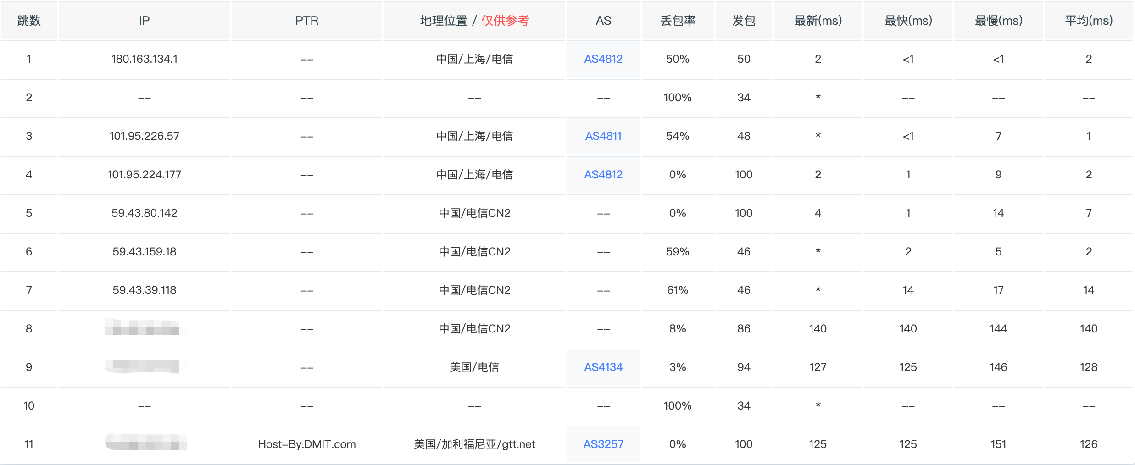
Task: Open the AS4812 link in hop 1 row
Action: (x=603, y=59)
